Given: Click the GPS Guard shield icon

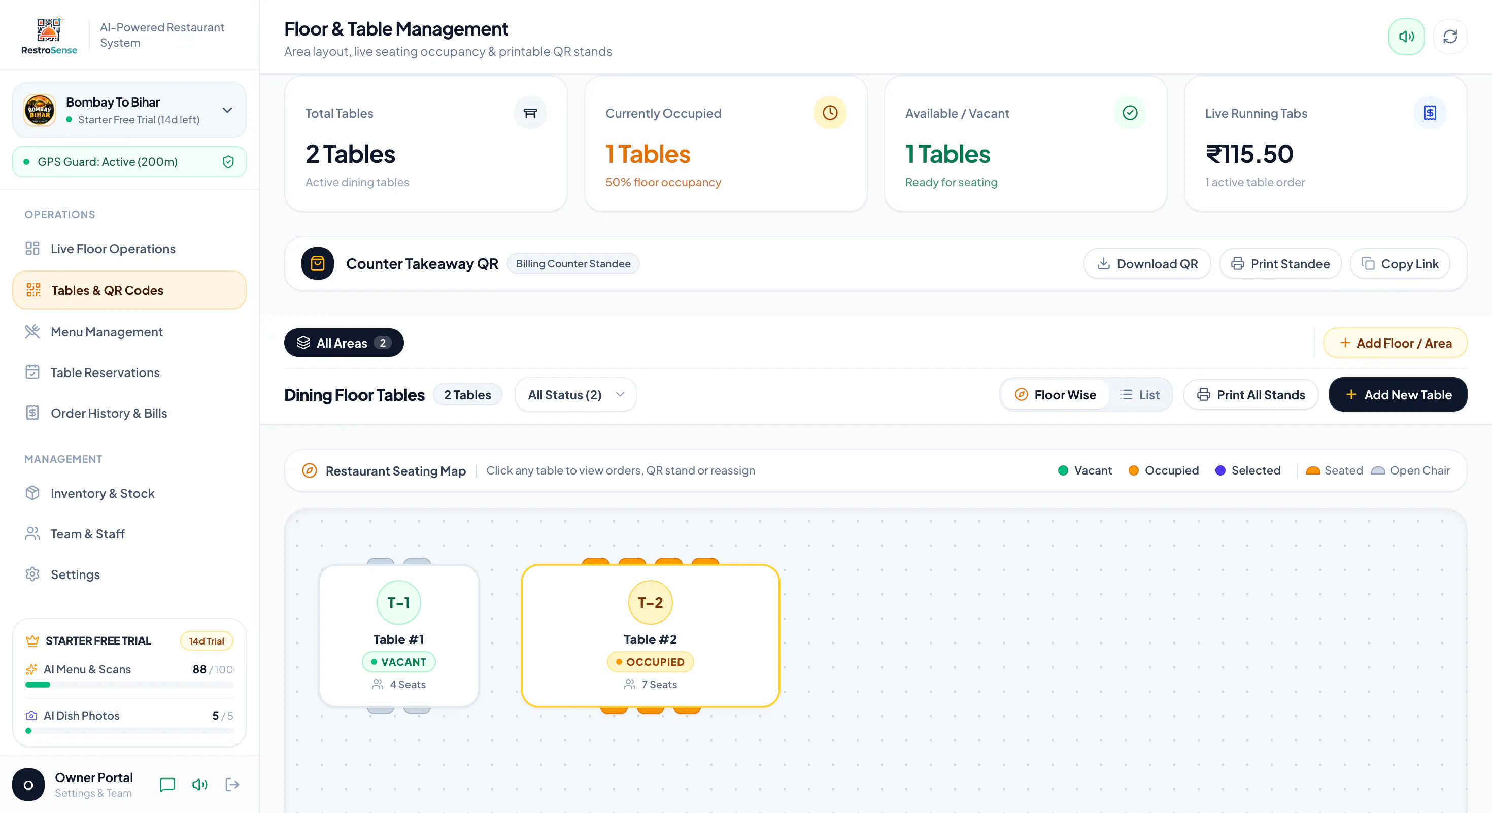Looking at the screenshot, I should click(228, 161).
